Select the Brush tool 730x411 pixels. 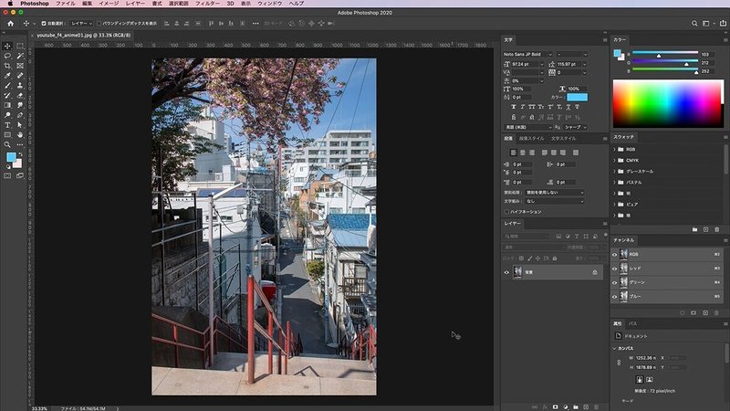7,85
